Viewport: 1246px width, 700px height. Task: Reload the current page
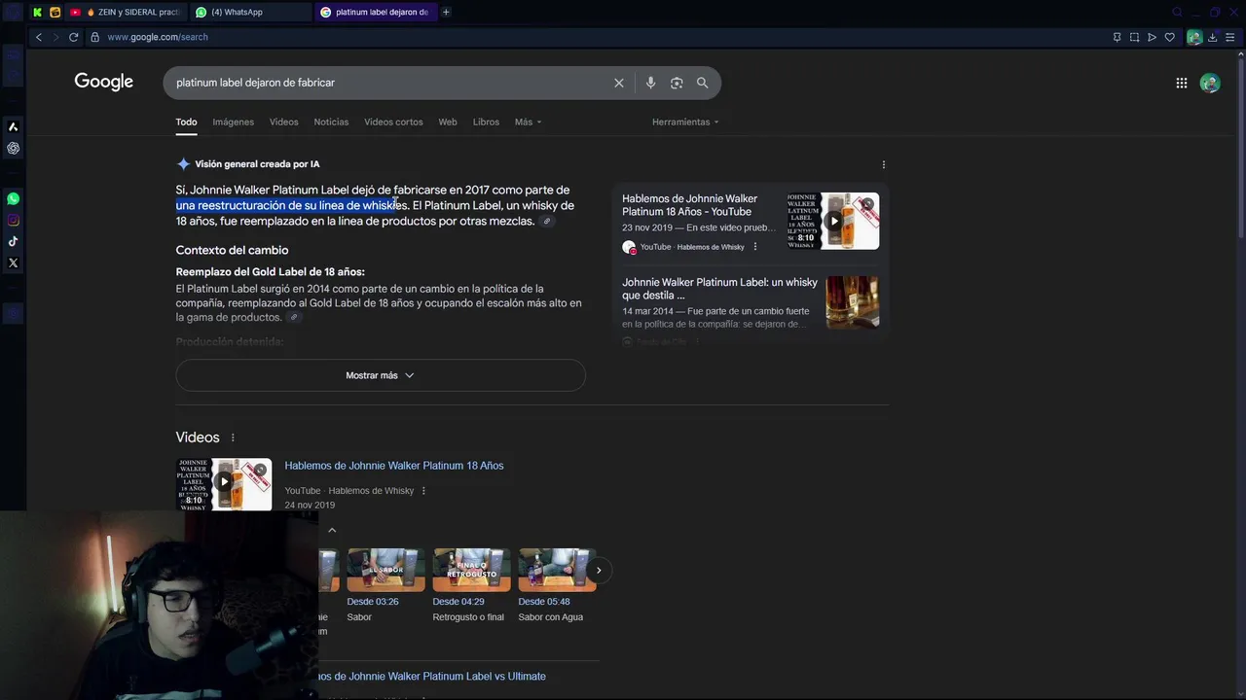point(73,37)
